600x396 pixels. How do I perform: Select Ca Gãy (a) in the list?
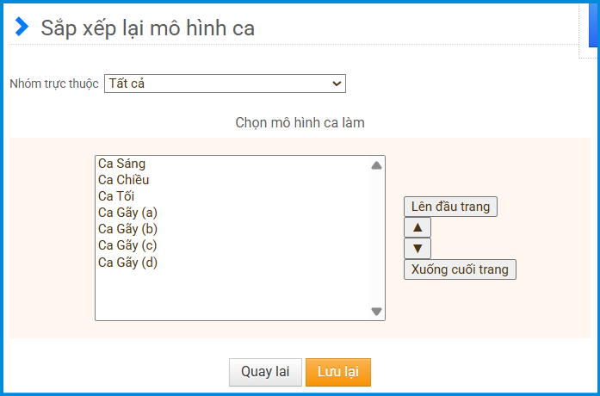[127, 213]
